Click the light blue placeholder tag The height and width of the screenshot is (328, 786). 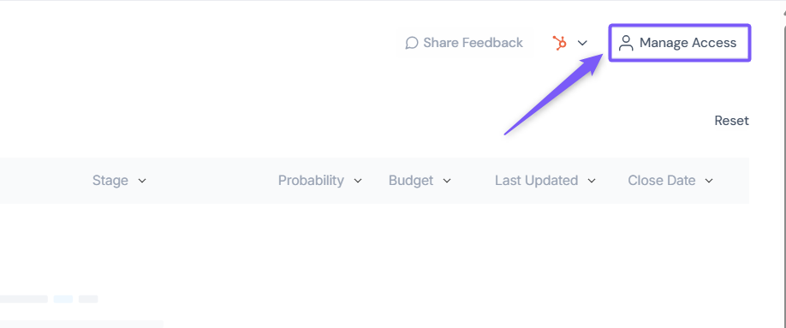pos(63,299)
